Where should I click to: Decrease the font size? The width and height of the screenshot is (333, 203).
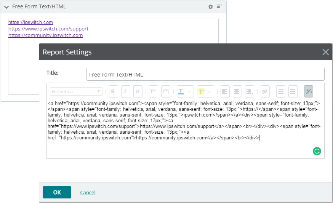point(165,91)
